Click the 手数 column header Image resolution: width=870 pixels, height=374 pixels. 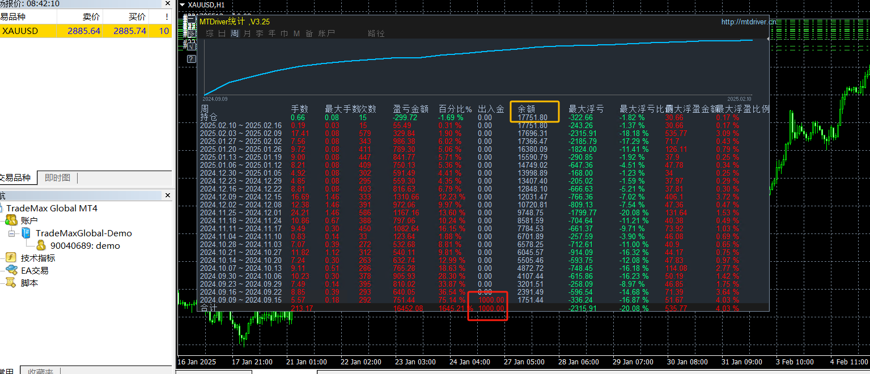click(299, 109)
